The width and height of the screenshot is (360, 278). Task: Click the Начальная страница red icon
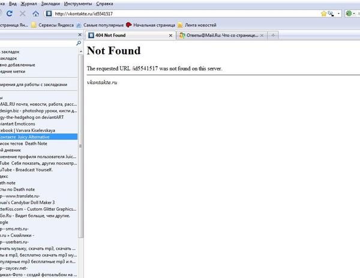tap(129, 25)
